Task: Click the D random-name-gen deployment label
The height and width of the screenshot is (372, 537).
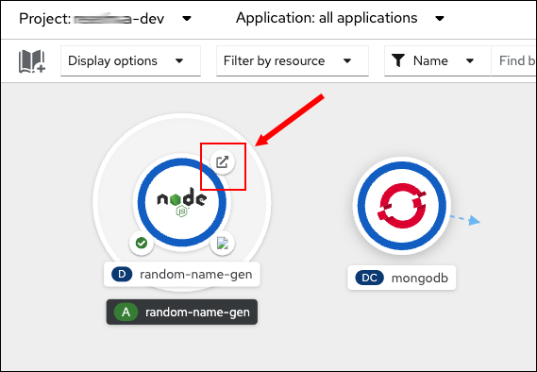Action: 182,274
